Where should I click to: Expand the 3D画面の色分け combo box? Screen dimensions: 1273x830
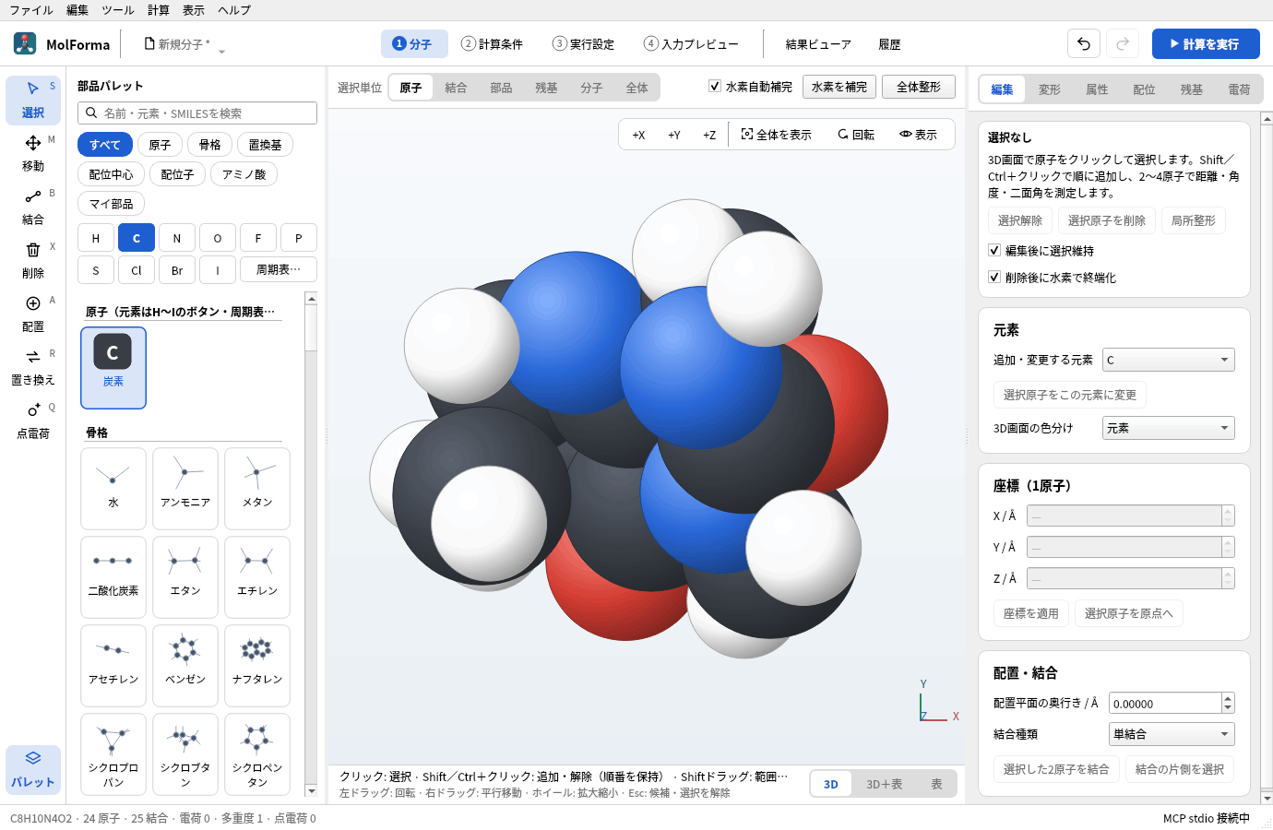coord(1169,428)
